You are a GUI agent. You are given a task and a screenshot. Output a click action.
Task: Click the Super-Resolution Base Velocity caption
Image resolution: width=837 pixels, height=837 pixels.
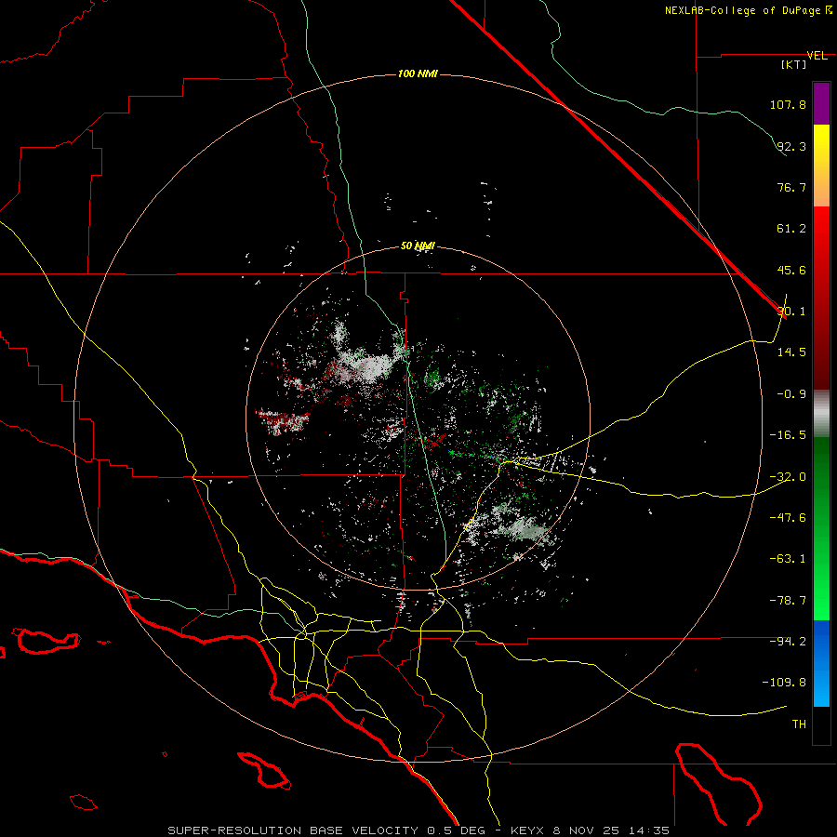point(418,830)
